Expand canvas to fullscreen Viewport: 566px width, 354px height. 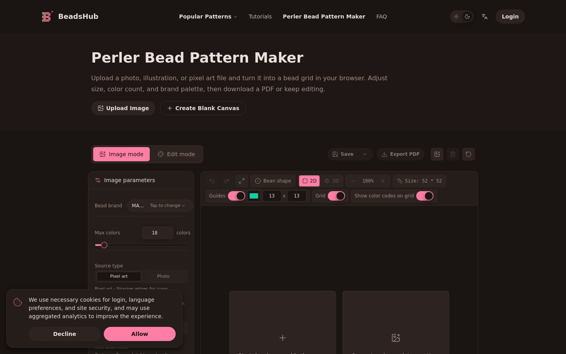tap(242, 181)
